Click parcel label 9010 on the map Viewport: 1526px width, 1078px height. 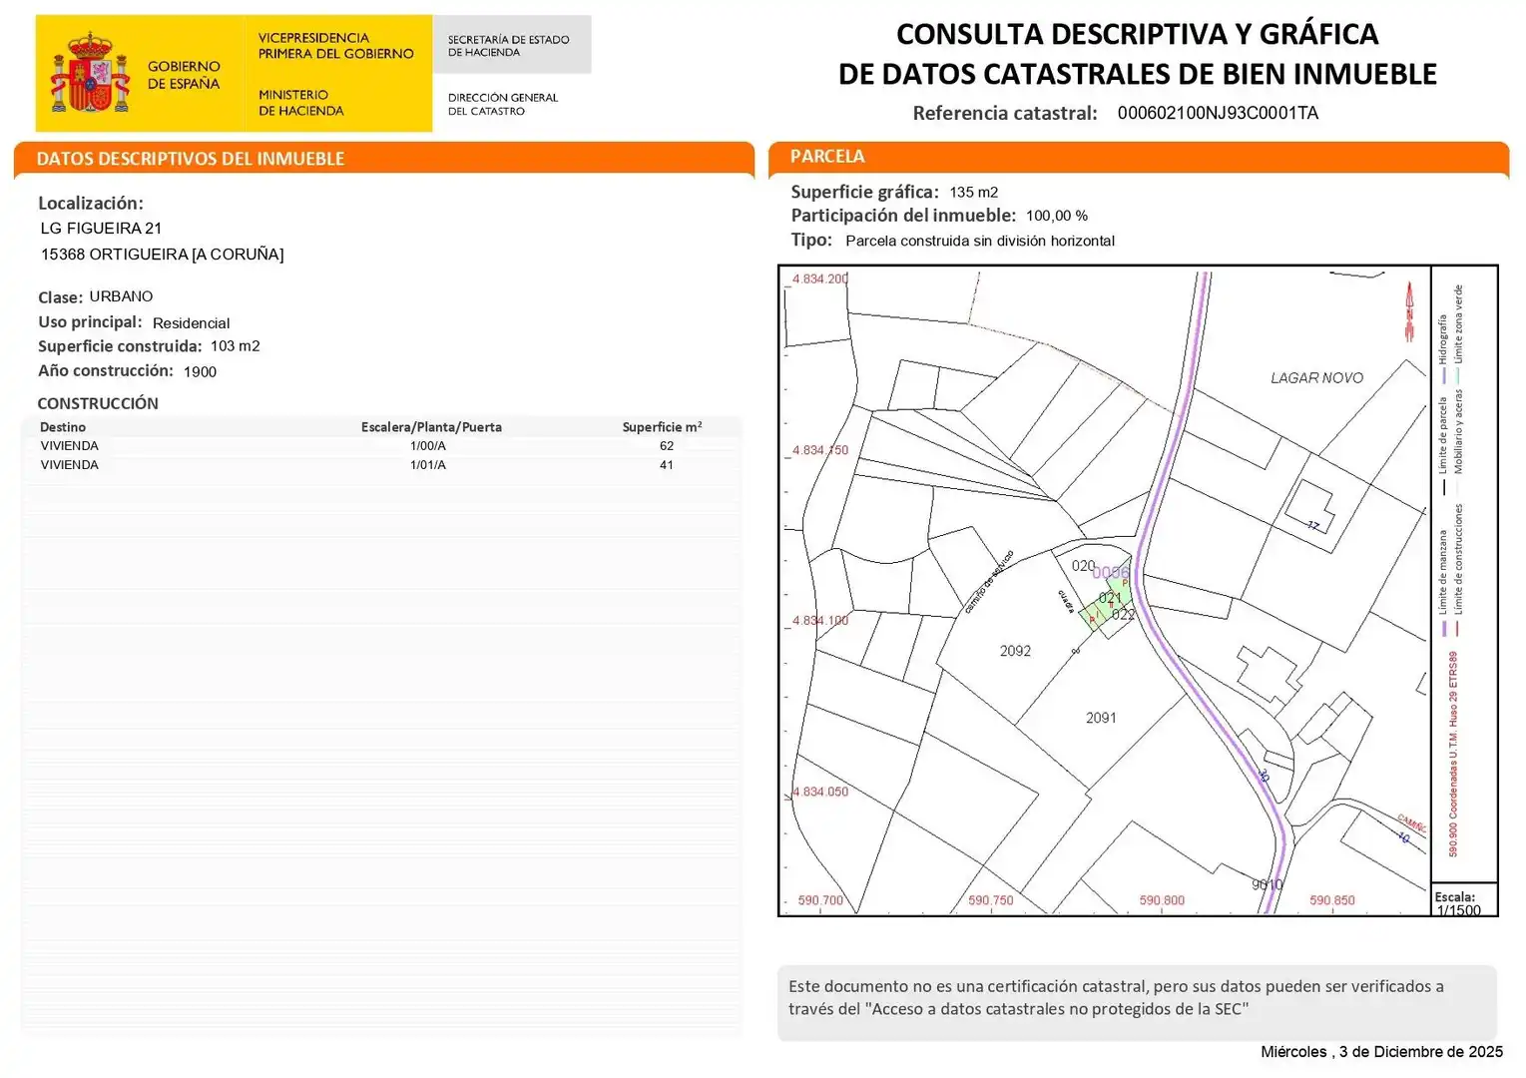point(1267,884)
